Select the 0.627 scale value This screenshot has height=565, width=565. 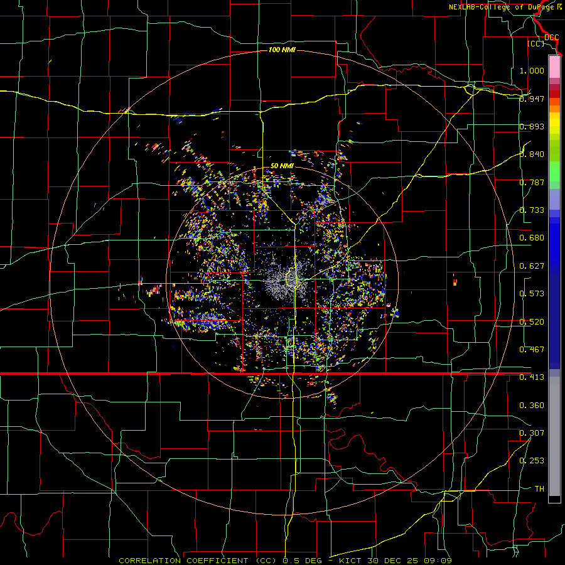pos(532,266)
